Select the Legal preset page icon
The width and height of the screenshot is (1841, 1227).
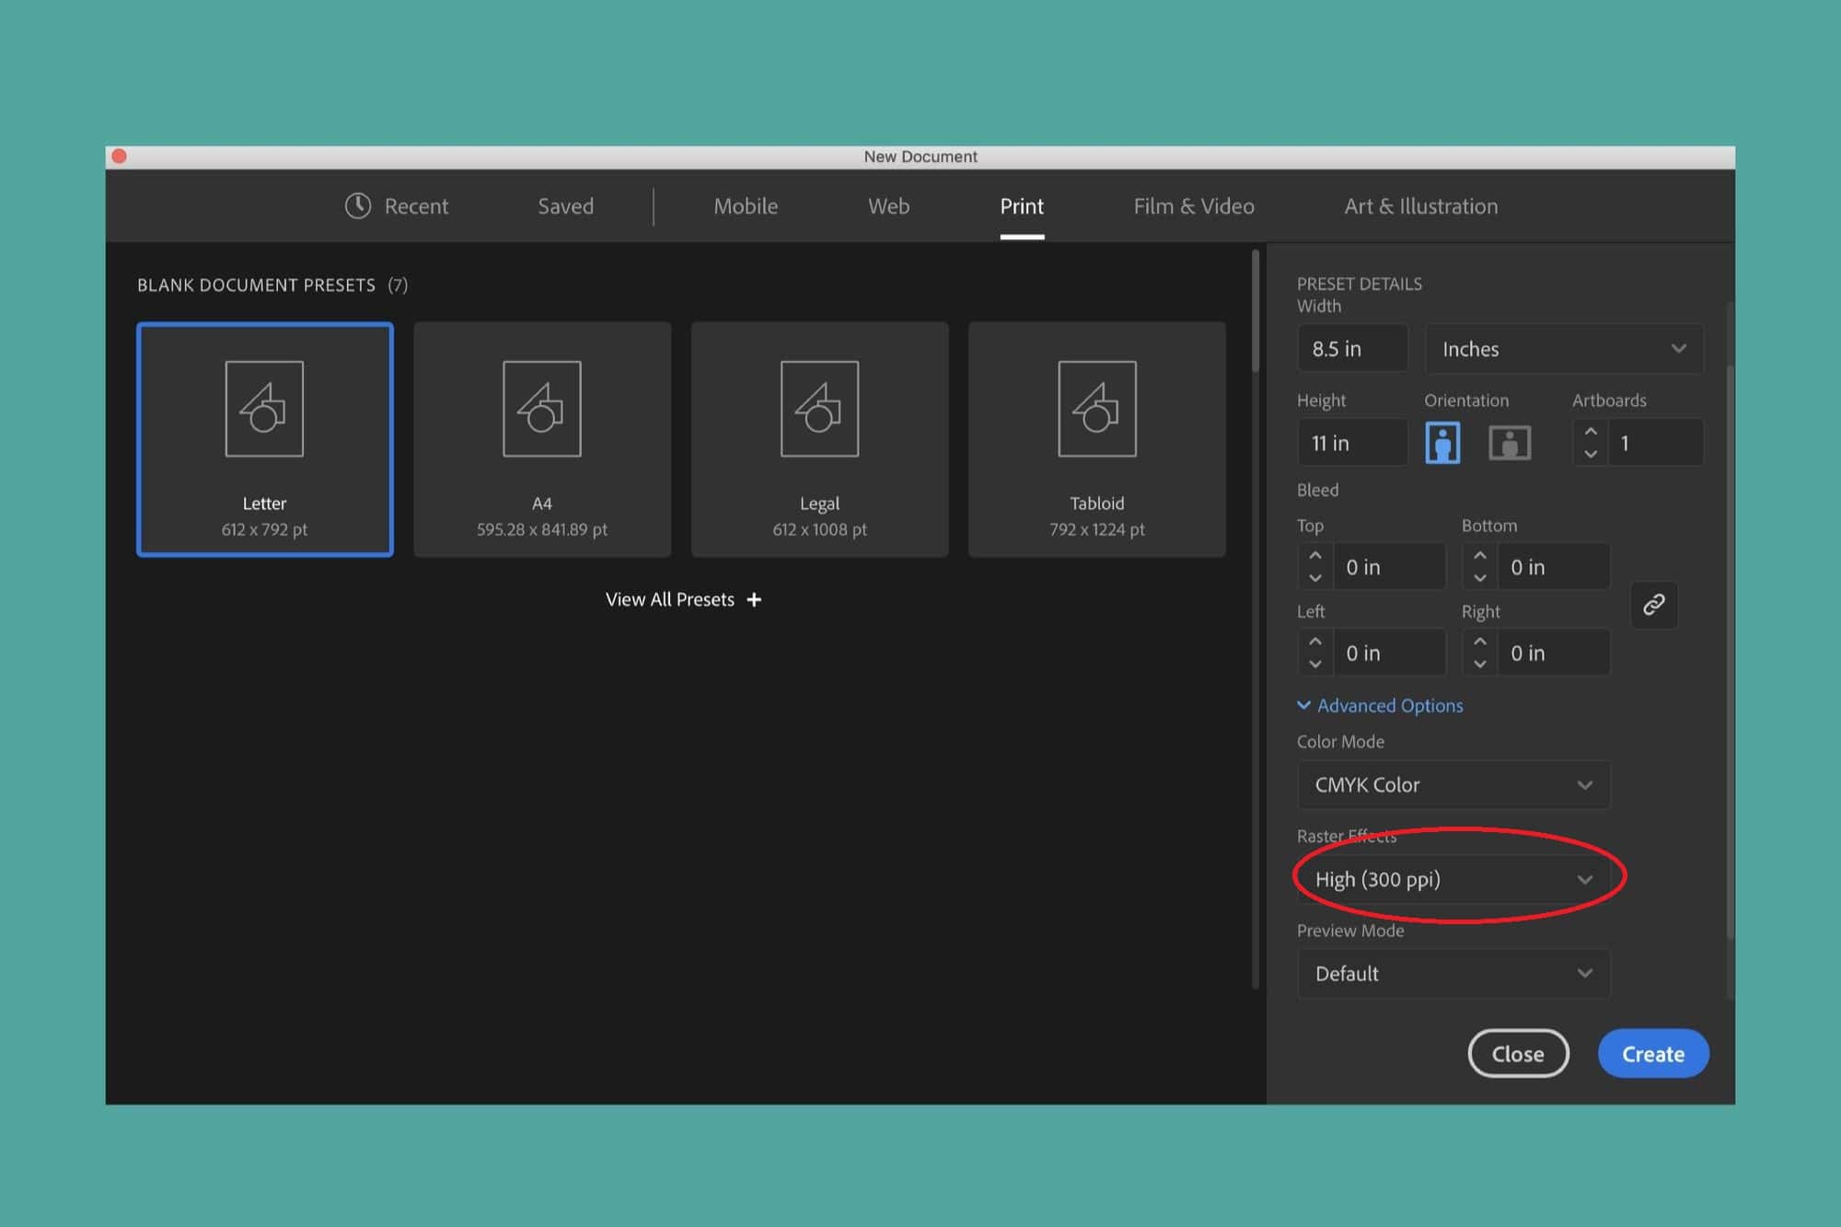(819, 409)
